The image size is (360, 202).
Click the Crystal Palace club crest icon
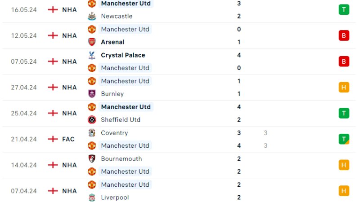pos(92,55)
